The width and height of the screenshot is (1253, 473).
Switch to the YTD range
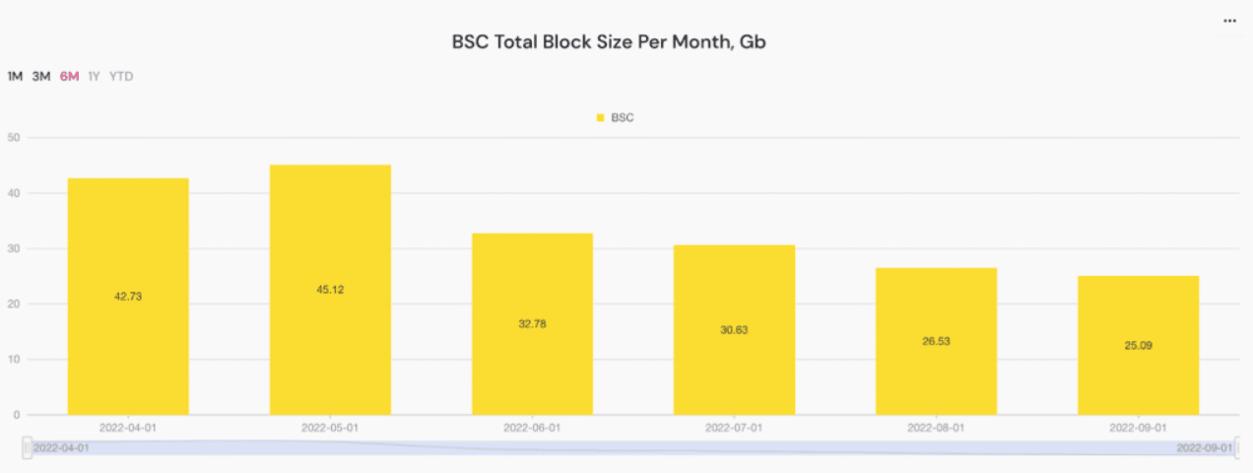(x=120, y=76)
